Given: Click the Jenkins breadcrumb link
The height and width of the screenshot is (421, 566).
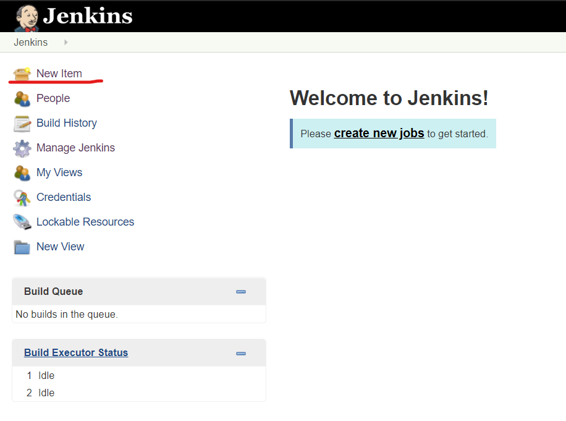Looking at the screenshot, I should (x=31, y=42).
